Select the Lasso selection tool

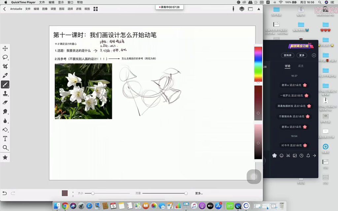5,57
